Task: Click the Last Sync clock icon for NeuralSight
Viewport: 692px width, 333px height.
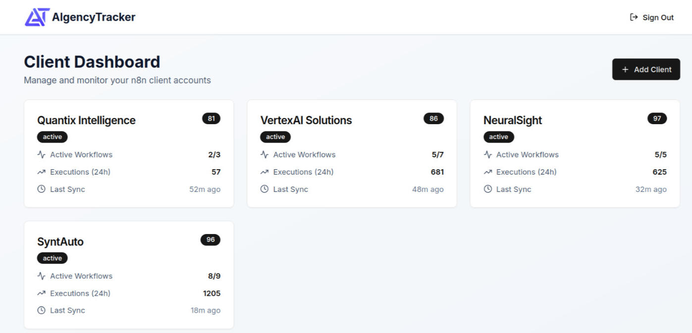Action: point(487,189)
